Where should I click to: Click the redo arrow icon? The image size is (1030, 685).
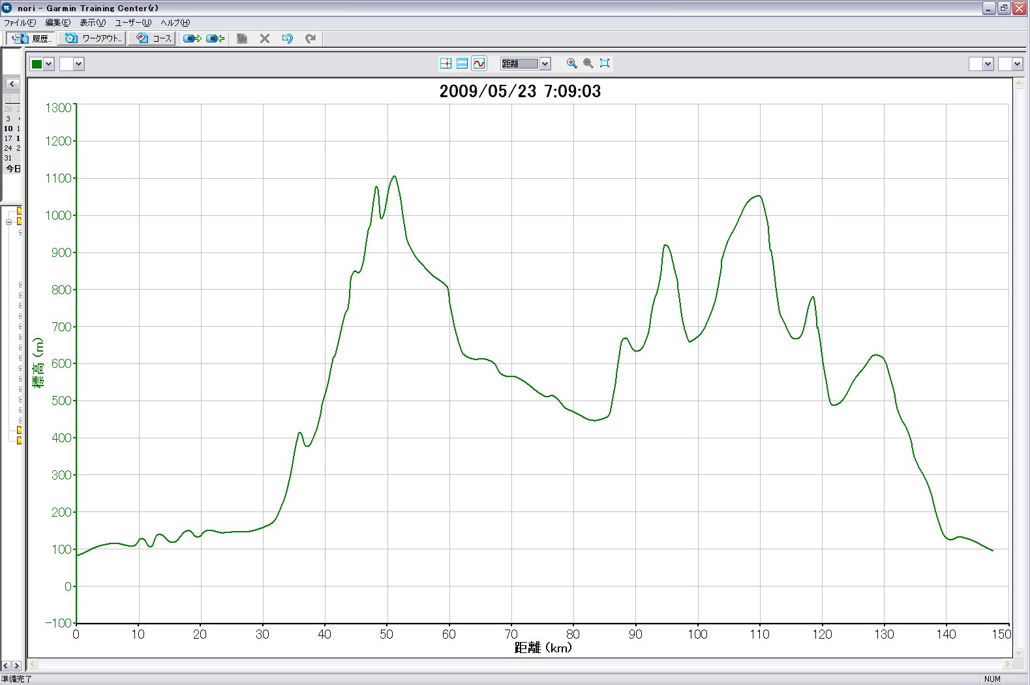(311, 38)
